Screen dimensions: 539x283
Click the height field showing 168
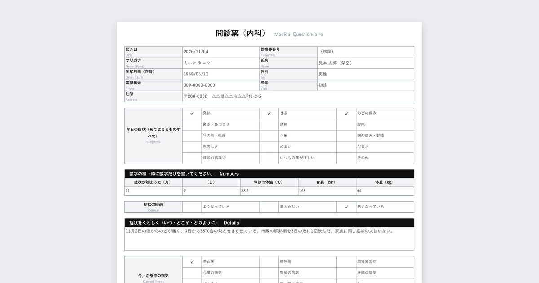pos(327,191)
